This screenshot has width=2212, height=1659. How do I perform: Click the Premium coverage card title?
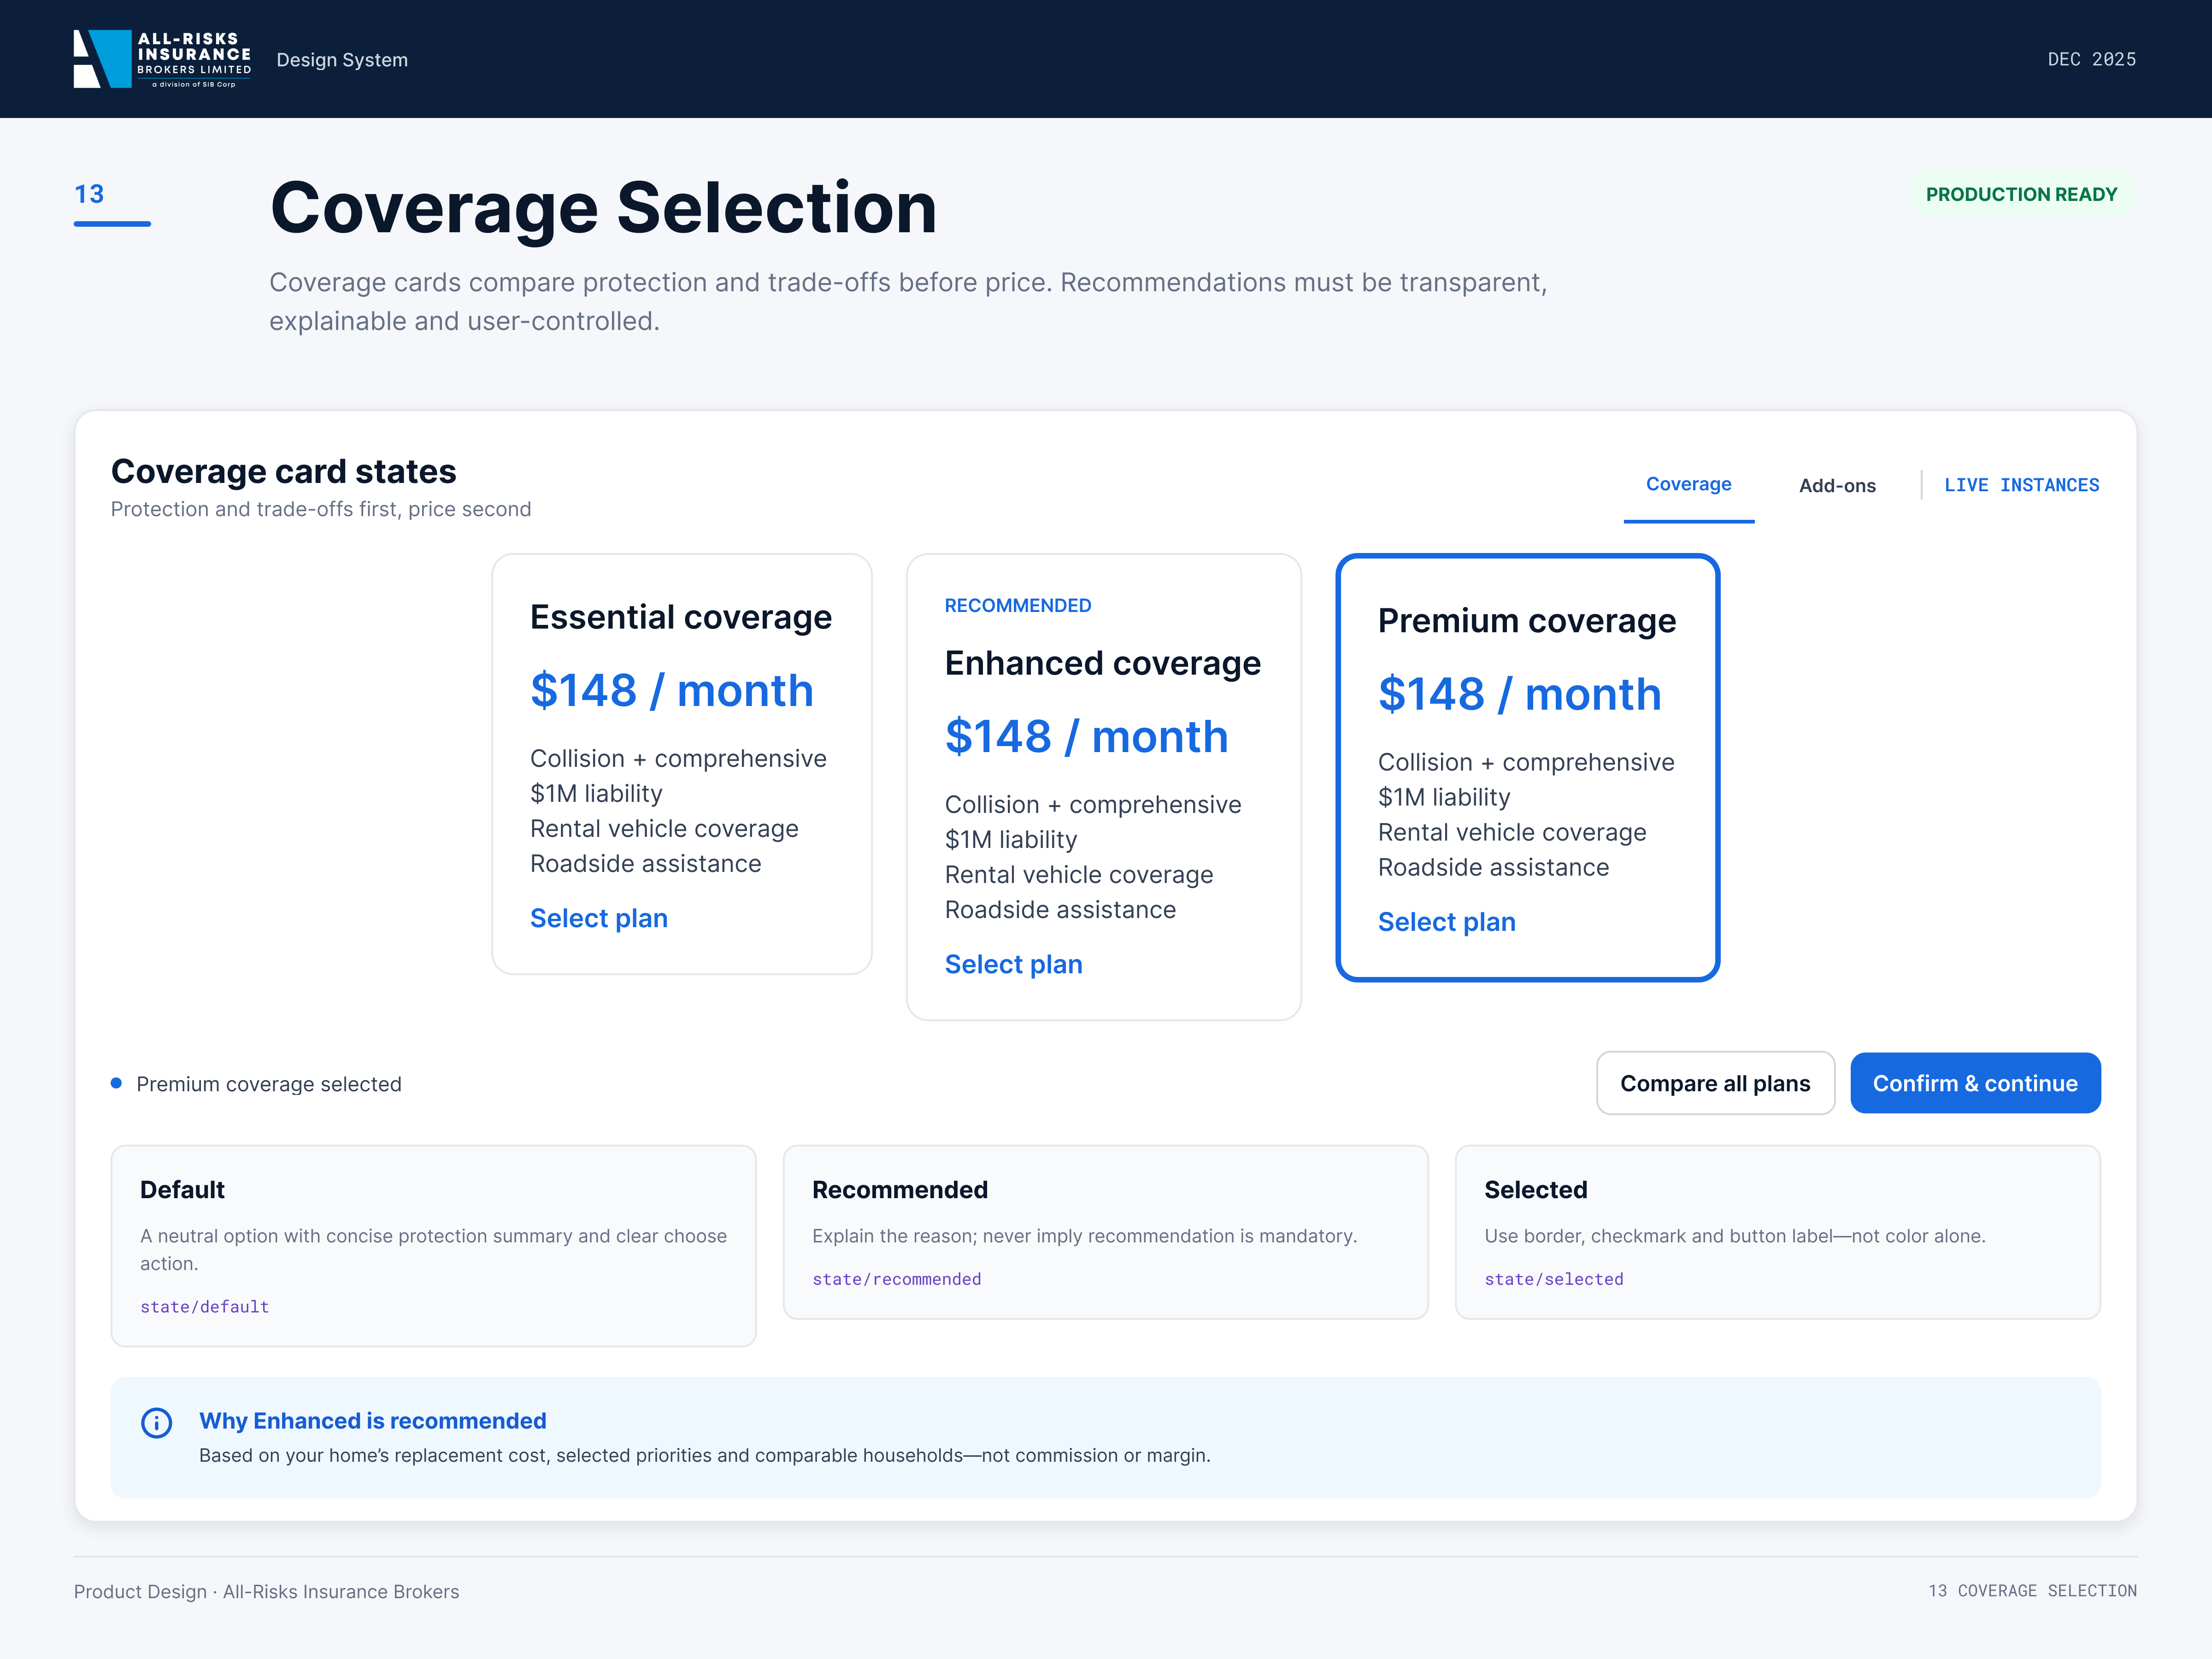[1527, 621]
